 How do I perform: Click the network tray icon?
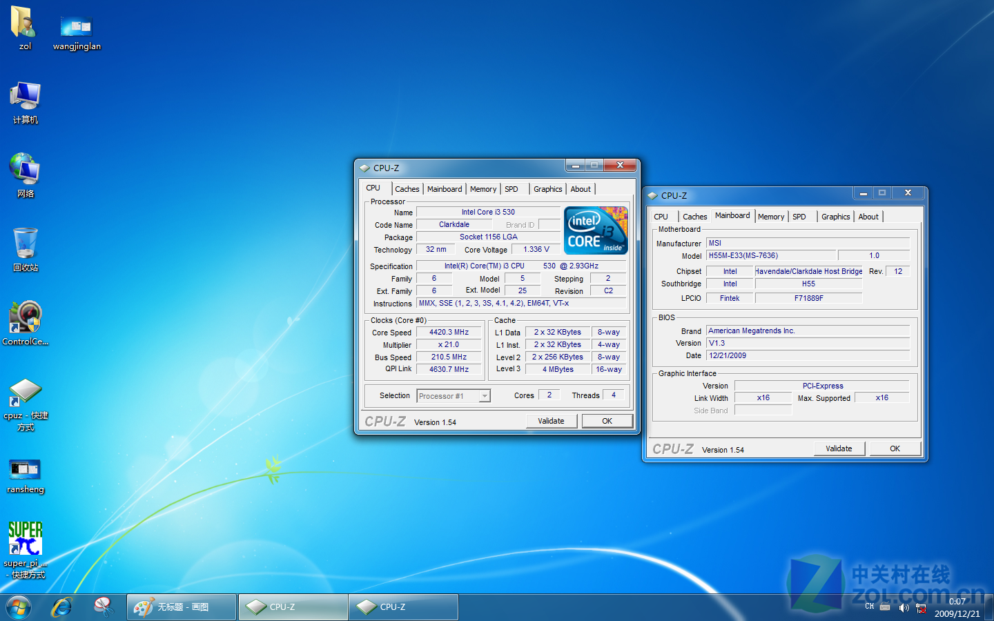(920, 608)
